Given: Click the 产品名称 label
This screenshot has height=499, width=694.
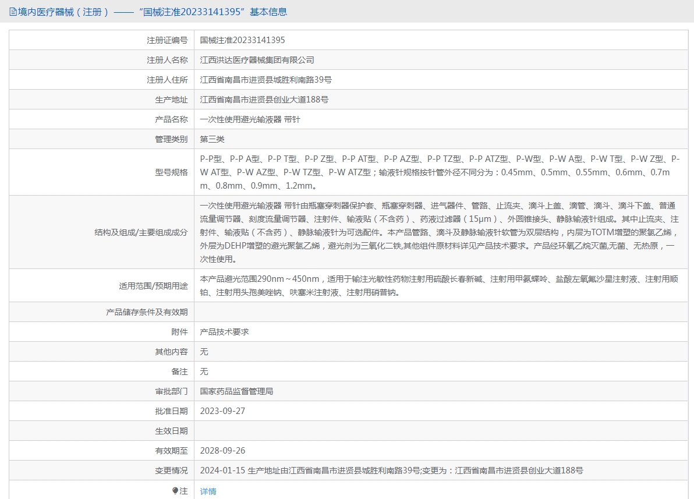Looking at the screenshot, I should (x=171, y=119).
